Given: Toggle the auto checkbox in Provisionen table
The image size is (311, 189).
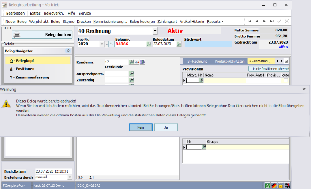Looking at the screenshot, I should point(285,81).
